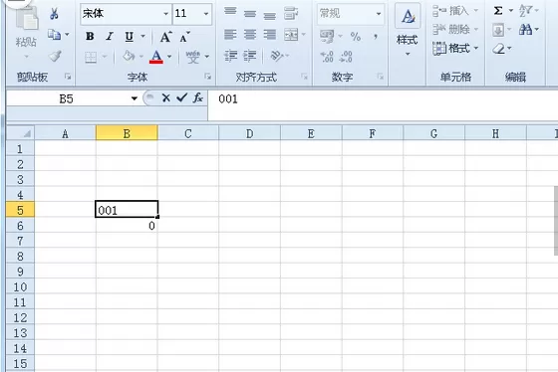The height and width of the screenshot is (372, 558).
Task: Click the B5 Name Box field
Action: click(x=67, y=98)
